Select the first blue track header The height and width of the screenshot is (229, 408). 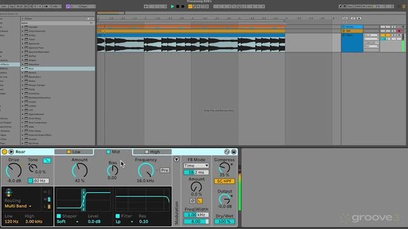pos(352,27)
